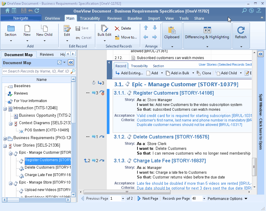Collapse Epic - Manage Store tree node
The height and width of the screenshot is (211, 266).
coord(11,183)
